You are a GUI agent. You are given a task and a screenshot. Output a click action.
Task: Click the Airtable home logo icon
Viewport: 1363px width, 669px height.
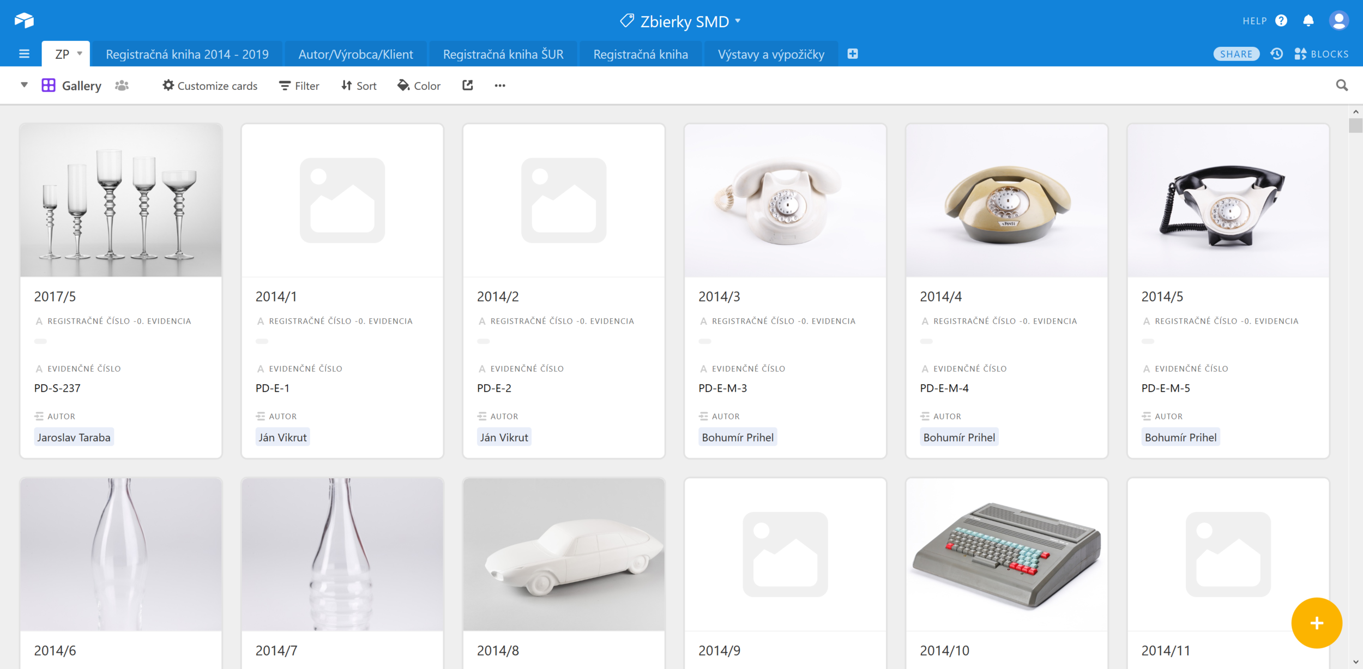tap(24, 21)
